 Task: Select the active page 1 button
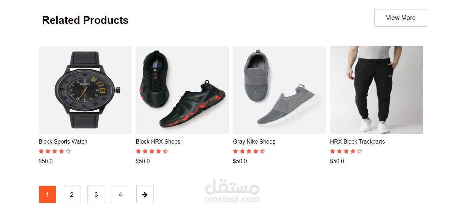[47, 194]
